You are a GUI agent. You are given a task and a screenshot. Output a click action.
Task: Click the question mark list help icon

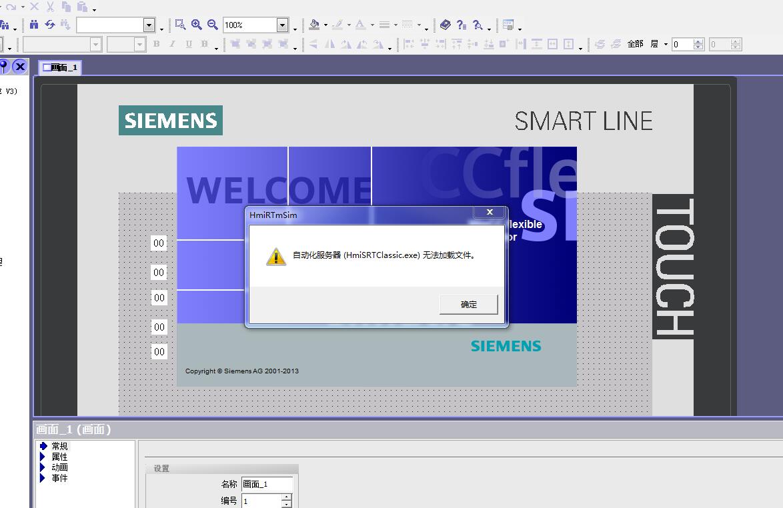[x=462, y=25]
